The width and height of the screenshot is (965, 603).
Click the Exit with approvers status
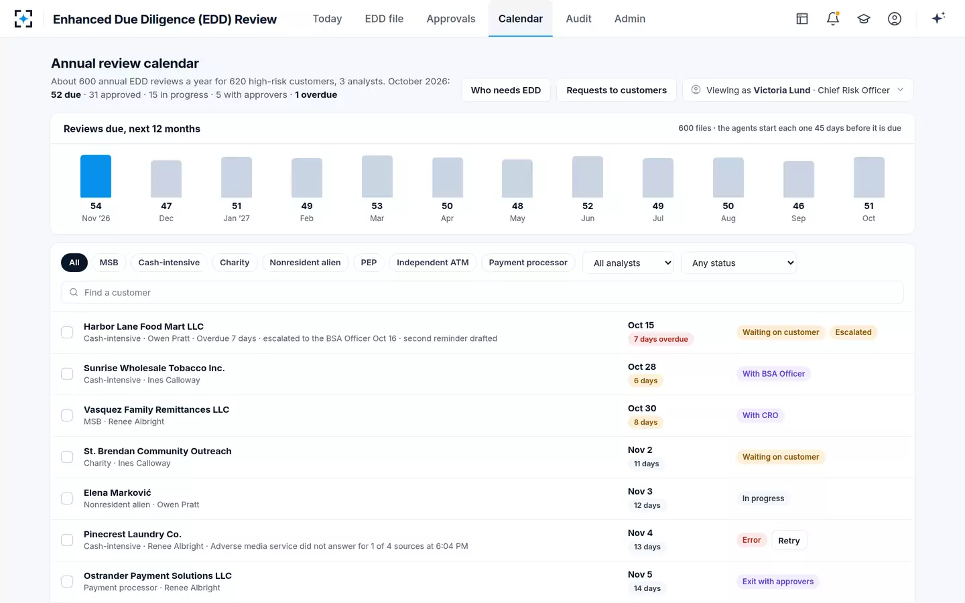point(778,582)
